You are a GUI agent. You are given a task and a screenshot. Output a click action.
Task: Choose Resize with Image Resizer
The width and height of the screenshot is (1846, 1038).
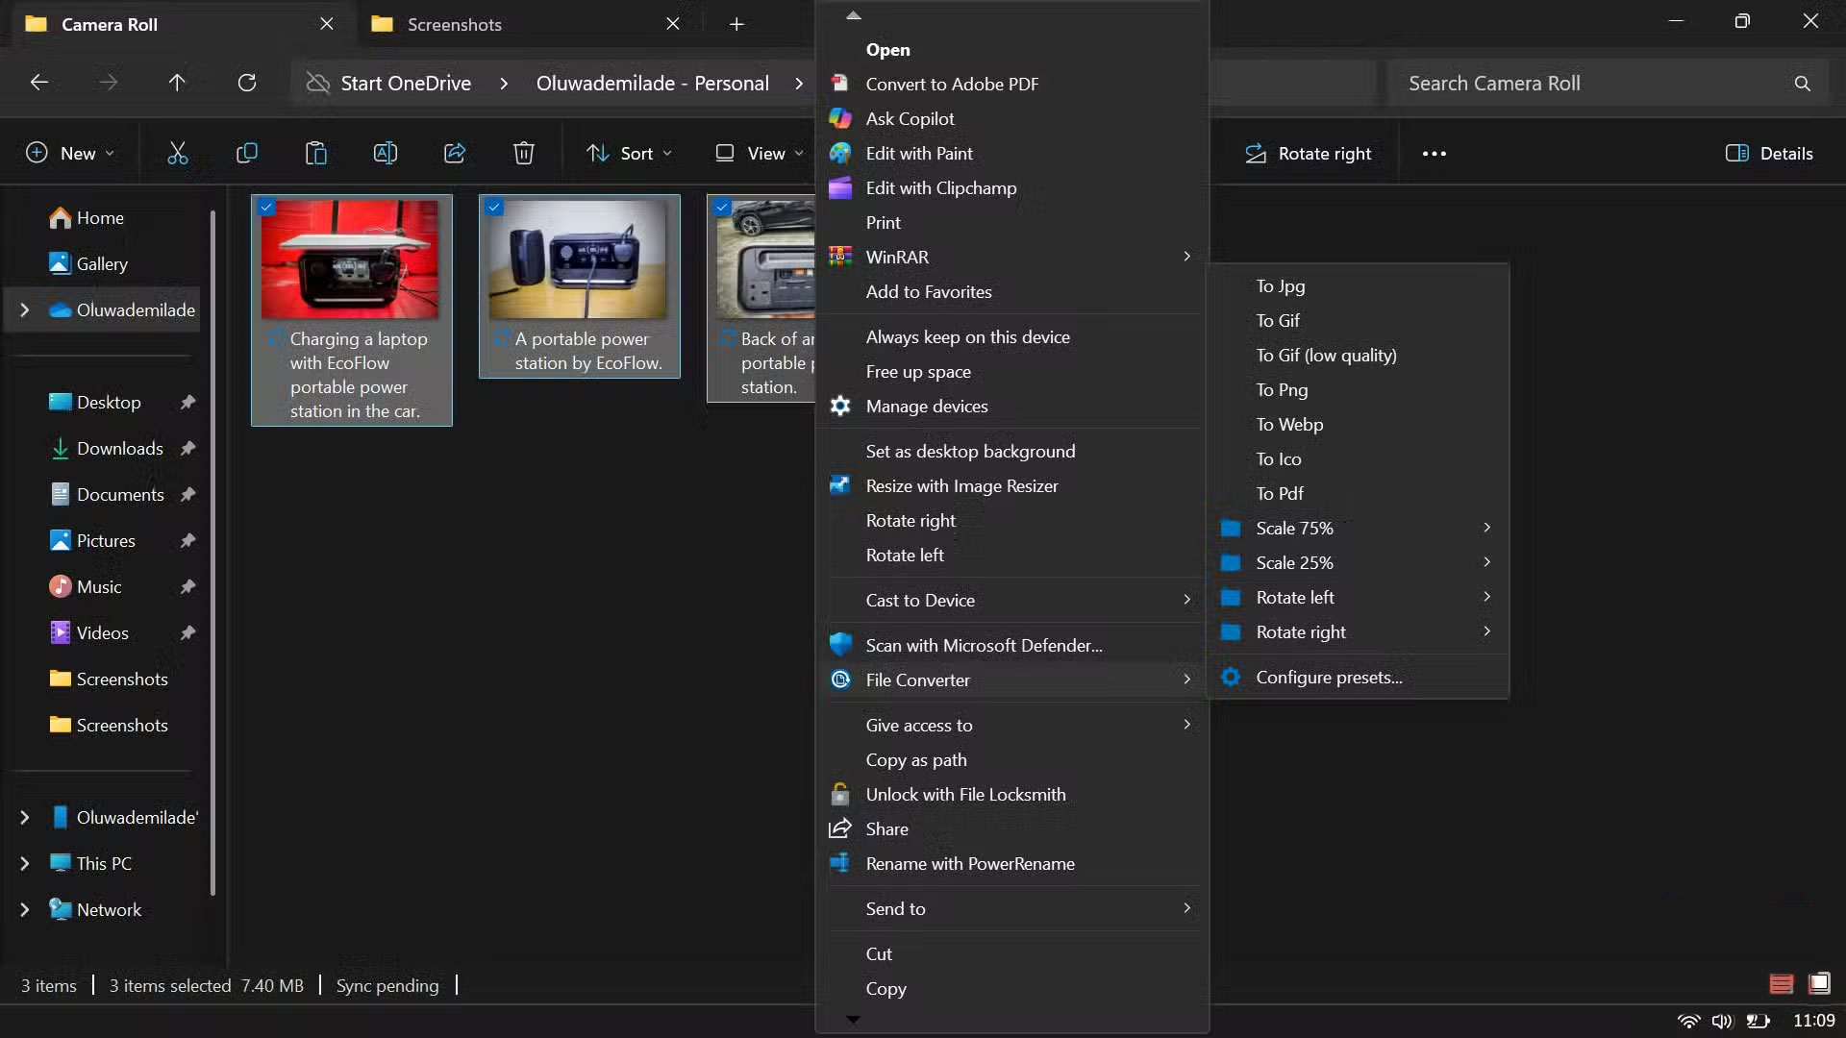click(x=961, y=486)
